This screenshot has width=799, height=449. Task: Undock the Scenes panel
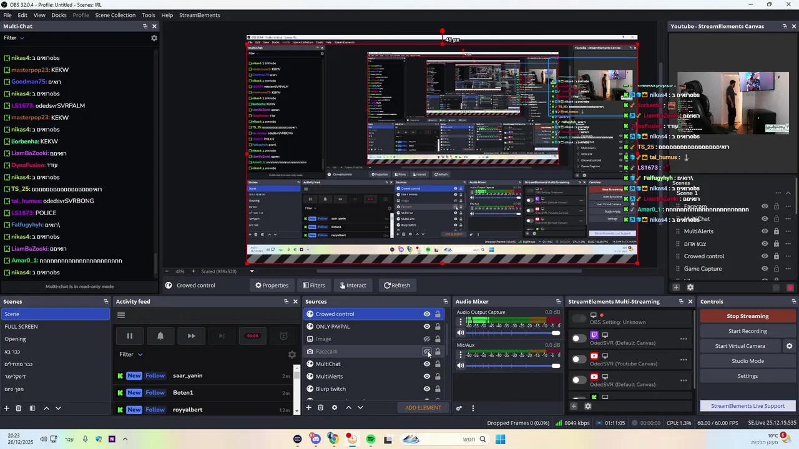105,302
